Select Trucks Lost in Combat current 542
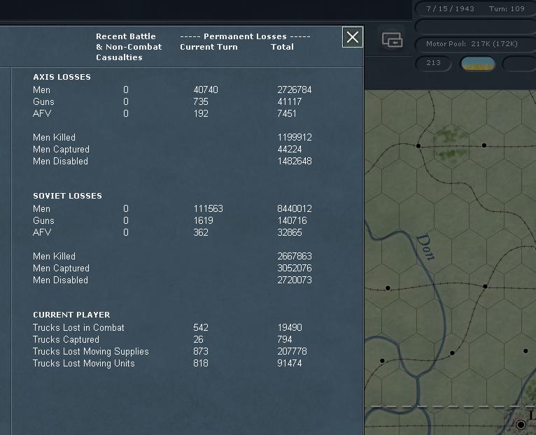536x435 pixels. (201, 328)
